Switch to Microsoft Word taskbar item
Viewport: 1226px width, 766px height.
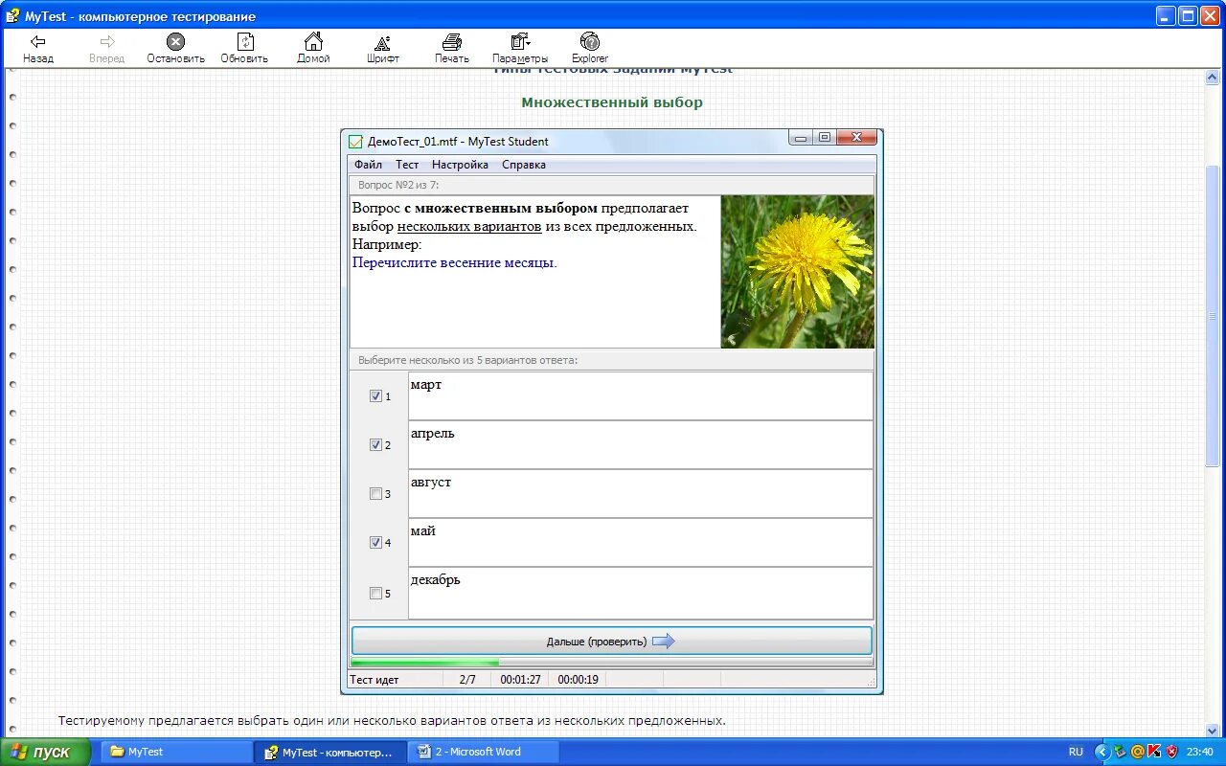point(485,752)
